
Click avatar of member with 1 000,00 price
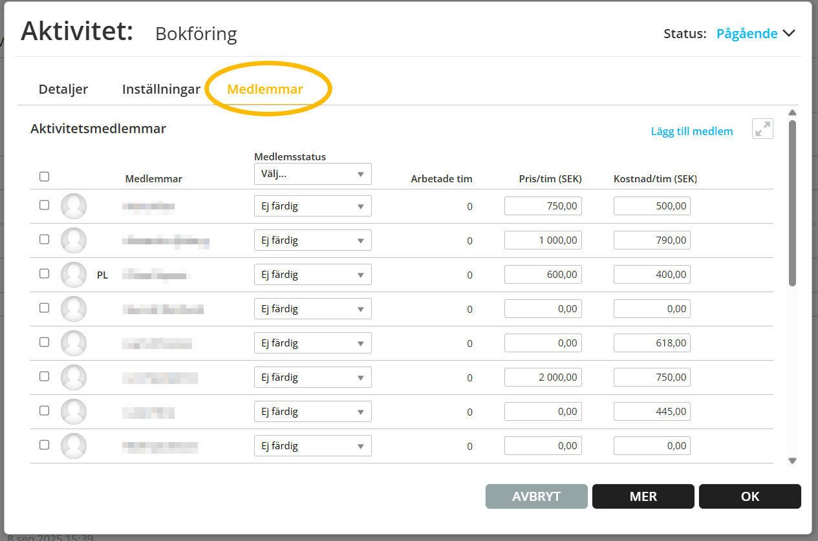tap(74, 240)
